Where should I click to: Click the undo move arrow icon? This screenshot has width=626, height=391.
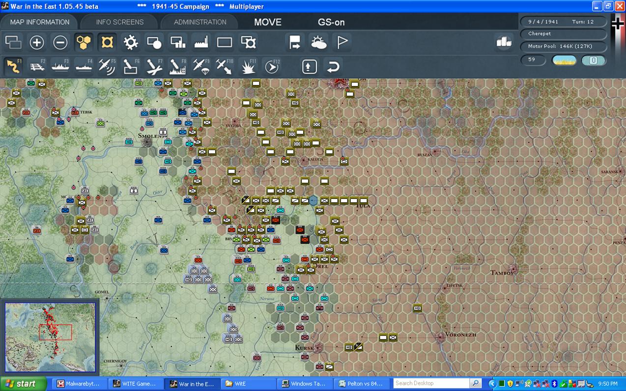click(333, 66)
